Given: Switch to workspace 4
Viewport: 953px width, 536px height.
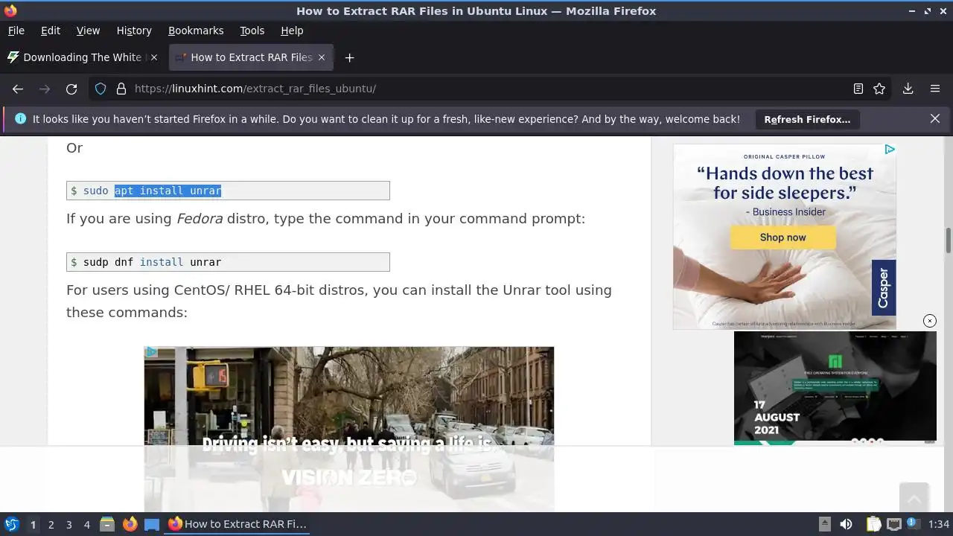Looking at the screenshot, I should coord(86,525).
